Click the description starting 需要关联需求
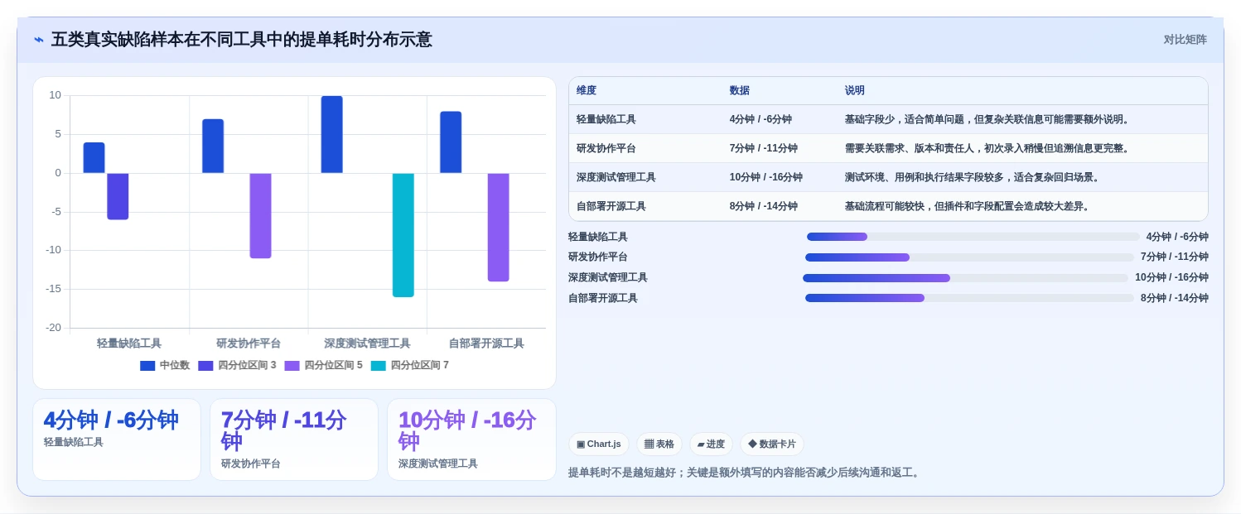1241x514 pixels. [987, 149]
